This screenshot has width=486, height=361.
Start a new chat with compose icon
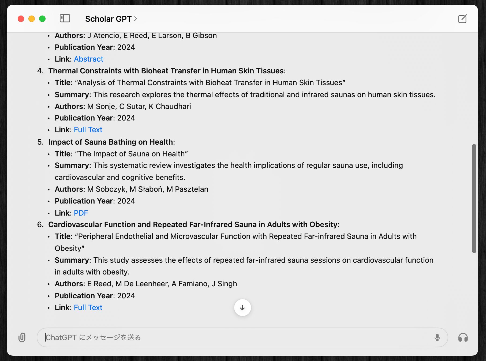click(x=462, y=19)
